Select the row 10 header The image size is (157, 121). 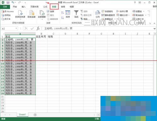(x=3, y=64)
